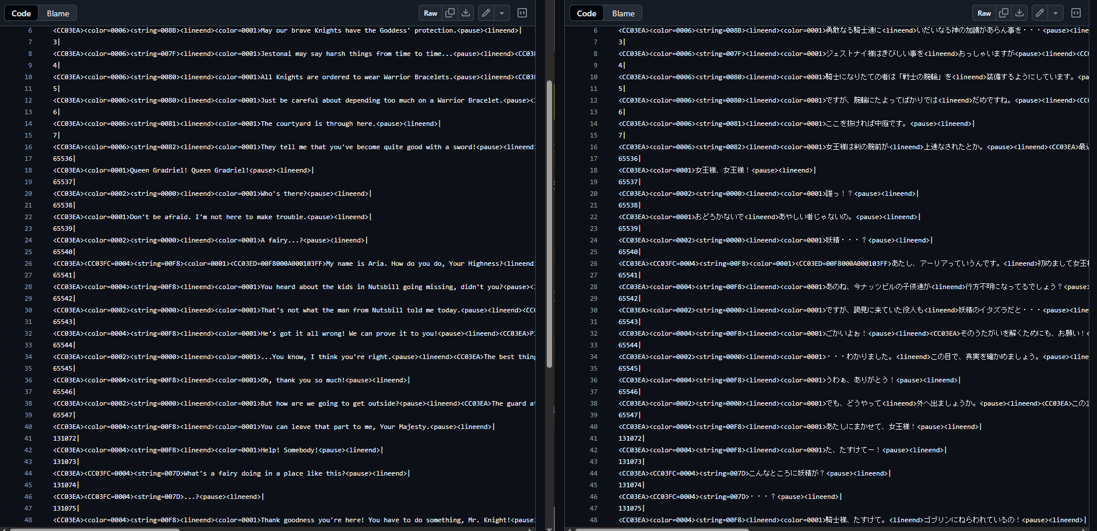1097x531 pixels.
Task: Open symbols panel in right pane
Action: (x=1076, y=13)
